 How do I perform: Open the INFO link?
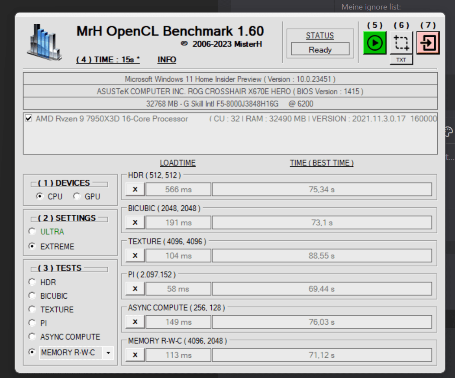tap(167, 59)
